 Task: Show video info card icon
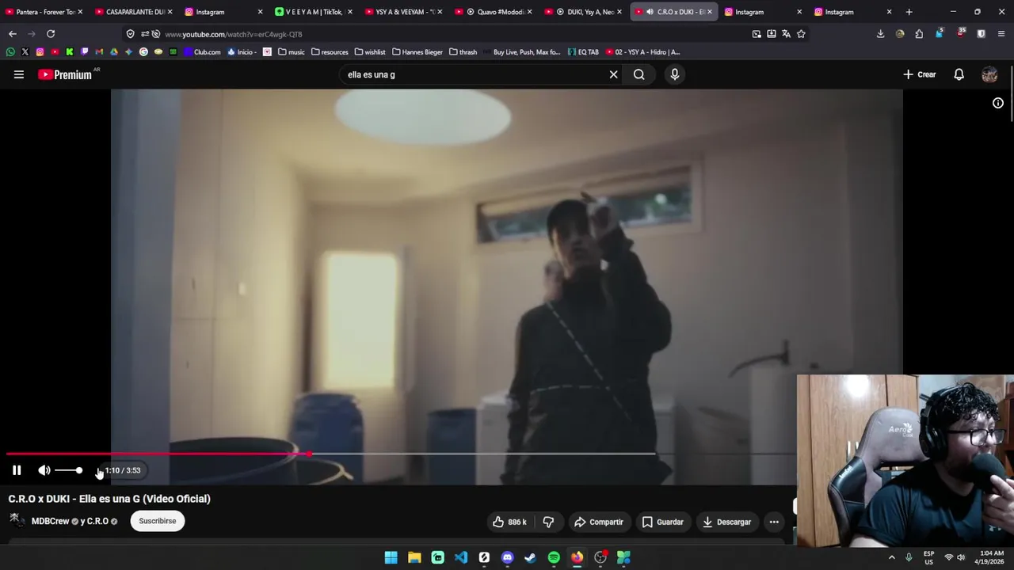pyautogui.click(x=998, y=103)
